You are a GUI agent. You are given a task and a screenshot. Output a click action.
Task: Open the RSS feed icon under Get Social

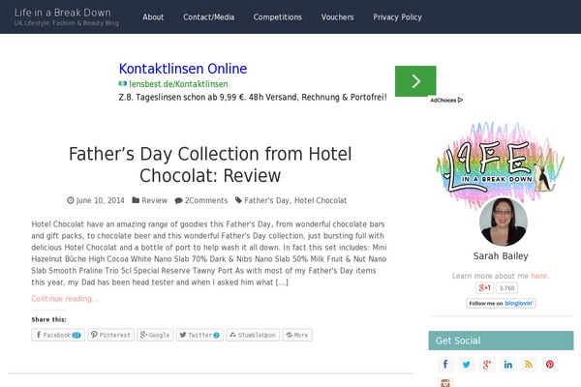coord(529,365)
